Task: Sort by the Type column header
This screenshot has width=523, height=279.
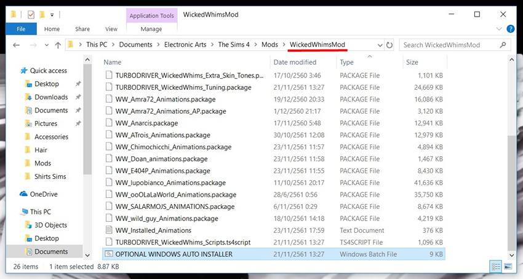Action: pos(346,62)
